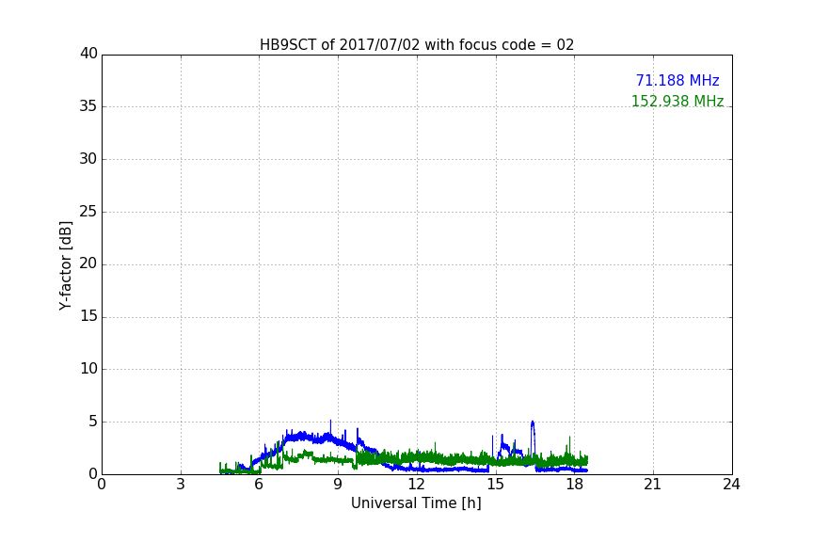Click the chart title 'HB9SCT of 2017/07/02 with focus code = 02'

pos(417,45)
